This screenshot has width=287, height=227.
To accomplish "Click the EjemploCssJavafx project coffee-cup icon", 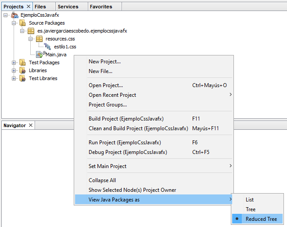I will pos(14,15).
